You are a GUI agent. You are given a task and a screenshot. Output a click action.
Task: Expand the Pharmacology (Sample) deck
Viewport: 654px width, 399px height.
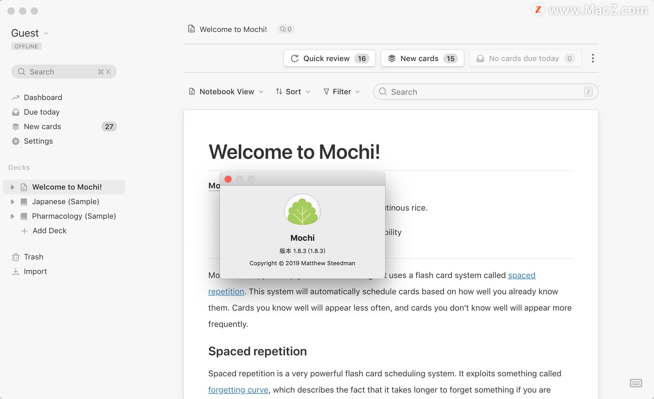tap(13, 216)
